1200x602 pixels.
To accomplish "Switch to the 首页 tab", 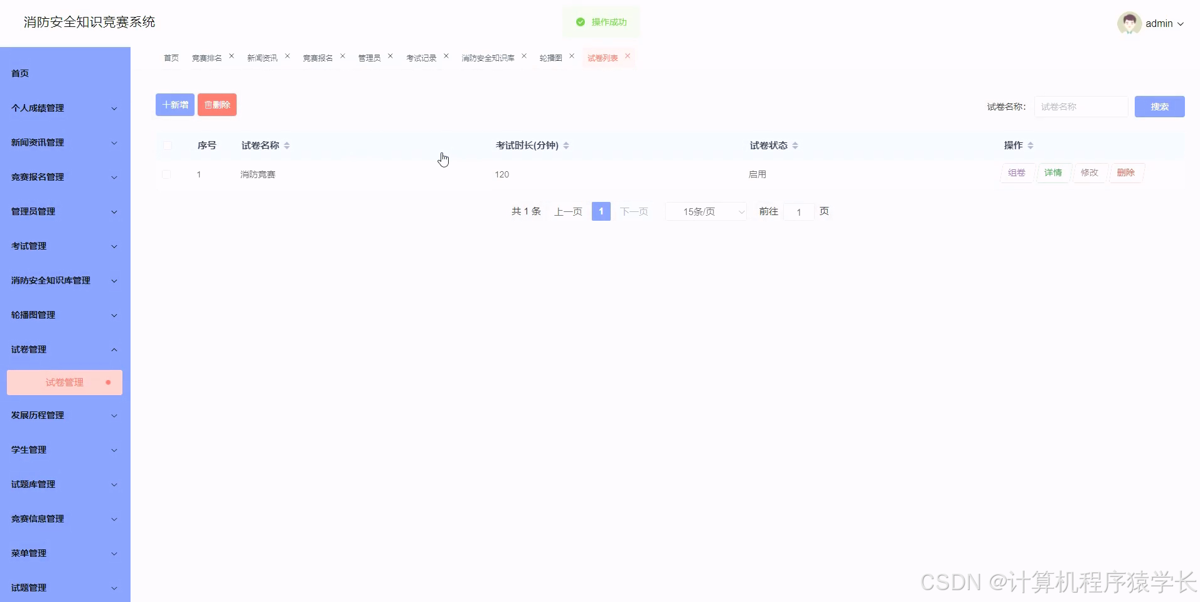I will (x=171, y=58).
